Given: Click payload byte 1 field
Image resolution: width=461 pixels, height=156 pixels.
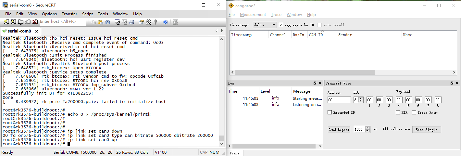Looking at the screenshot, I should click(370, 100).
